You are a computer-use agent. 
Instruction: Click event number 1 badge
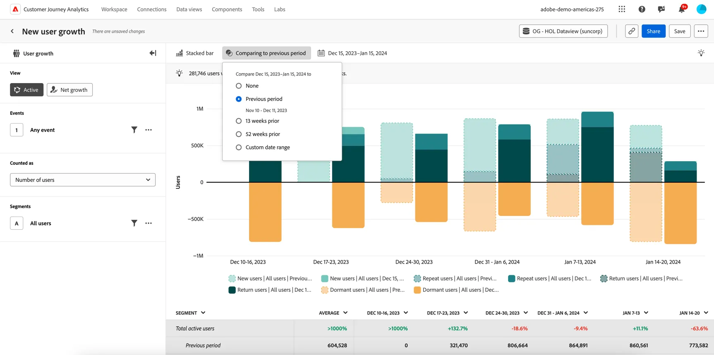(17, 130)
